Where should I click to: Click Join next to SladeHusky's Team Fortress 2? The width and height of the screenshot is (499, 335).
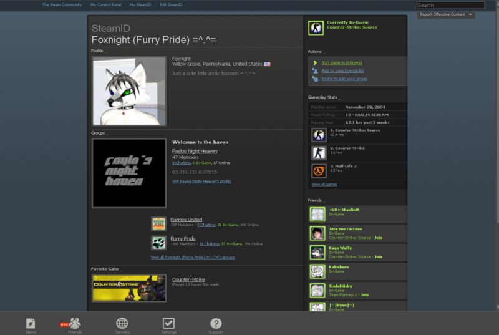[365, 295]
